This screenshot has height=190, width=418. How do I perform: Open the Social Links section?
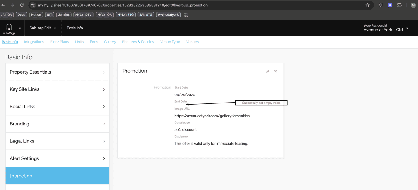(57, 107)
